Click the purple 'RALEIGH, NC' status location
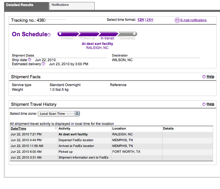The height and width of the screenshot is (189, 220). click(97, 48)
